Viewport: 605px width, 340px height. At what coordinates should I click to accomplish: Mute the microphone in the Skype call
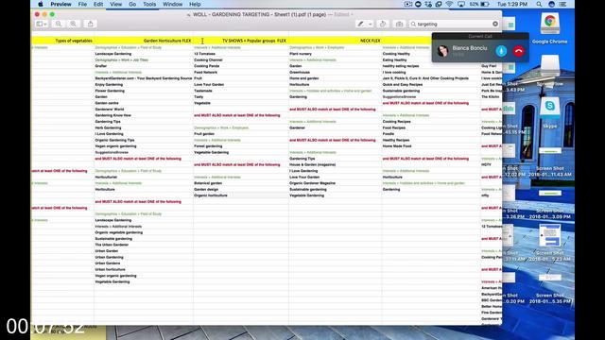click(501, 51)
